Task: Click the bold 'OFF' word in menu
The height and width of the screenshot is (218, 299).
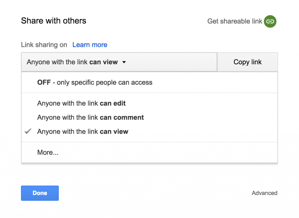Action: tap(44, 82)
